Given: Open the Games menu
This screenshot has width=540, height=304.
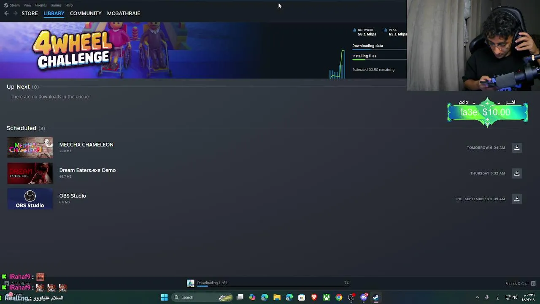Looking at the screenshot, I should tap(56, 5).
